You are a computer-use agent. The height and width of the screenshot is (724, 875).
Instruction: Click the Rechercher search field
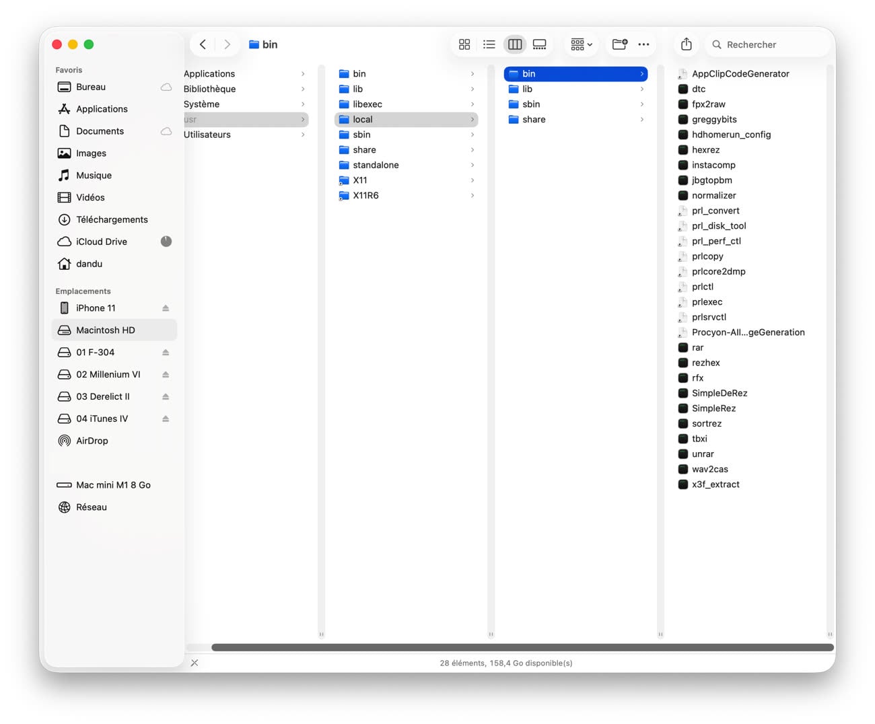(767, 44)
